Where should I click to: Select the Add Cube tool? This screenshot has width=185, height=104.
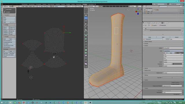click(x=86, y=33)
